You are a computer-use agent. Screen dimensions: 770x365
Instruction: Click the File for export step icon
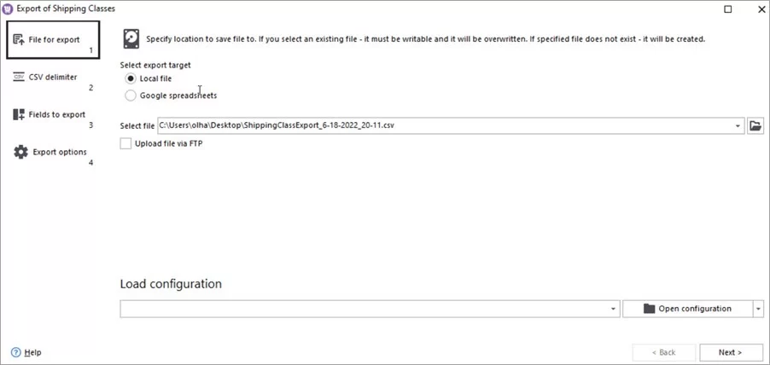19,39
